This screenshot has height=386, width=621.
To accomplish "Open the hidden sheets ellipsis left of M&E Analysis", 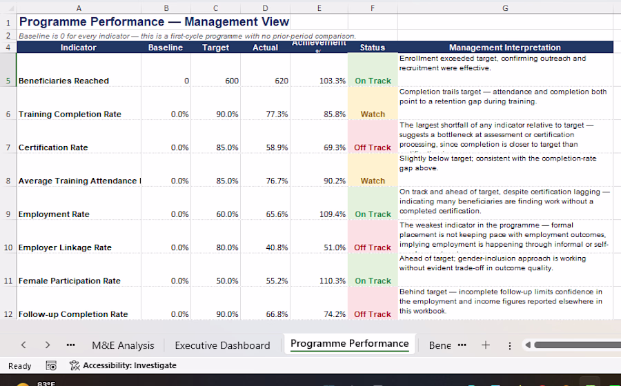I will tap(70, 345).
